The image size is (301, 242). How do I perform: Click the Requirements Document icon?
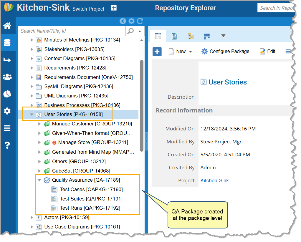(x=39, y=77)
